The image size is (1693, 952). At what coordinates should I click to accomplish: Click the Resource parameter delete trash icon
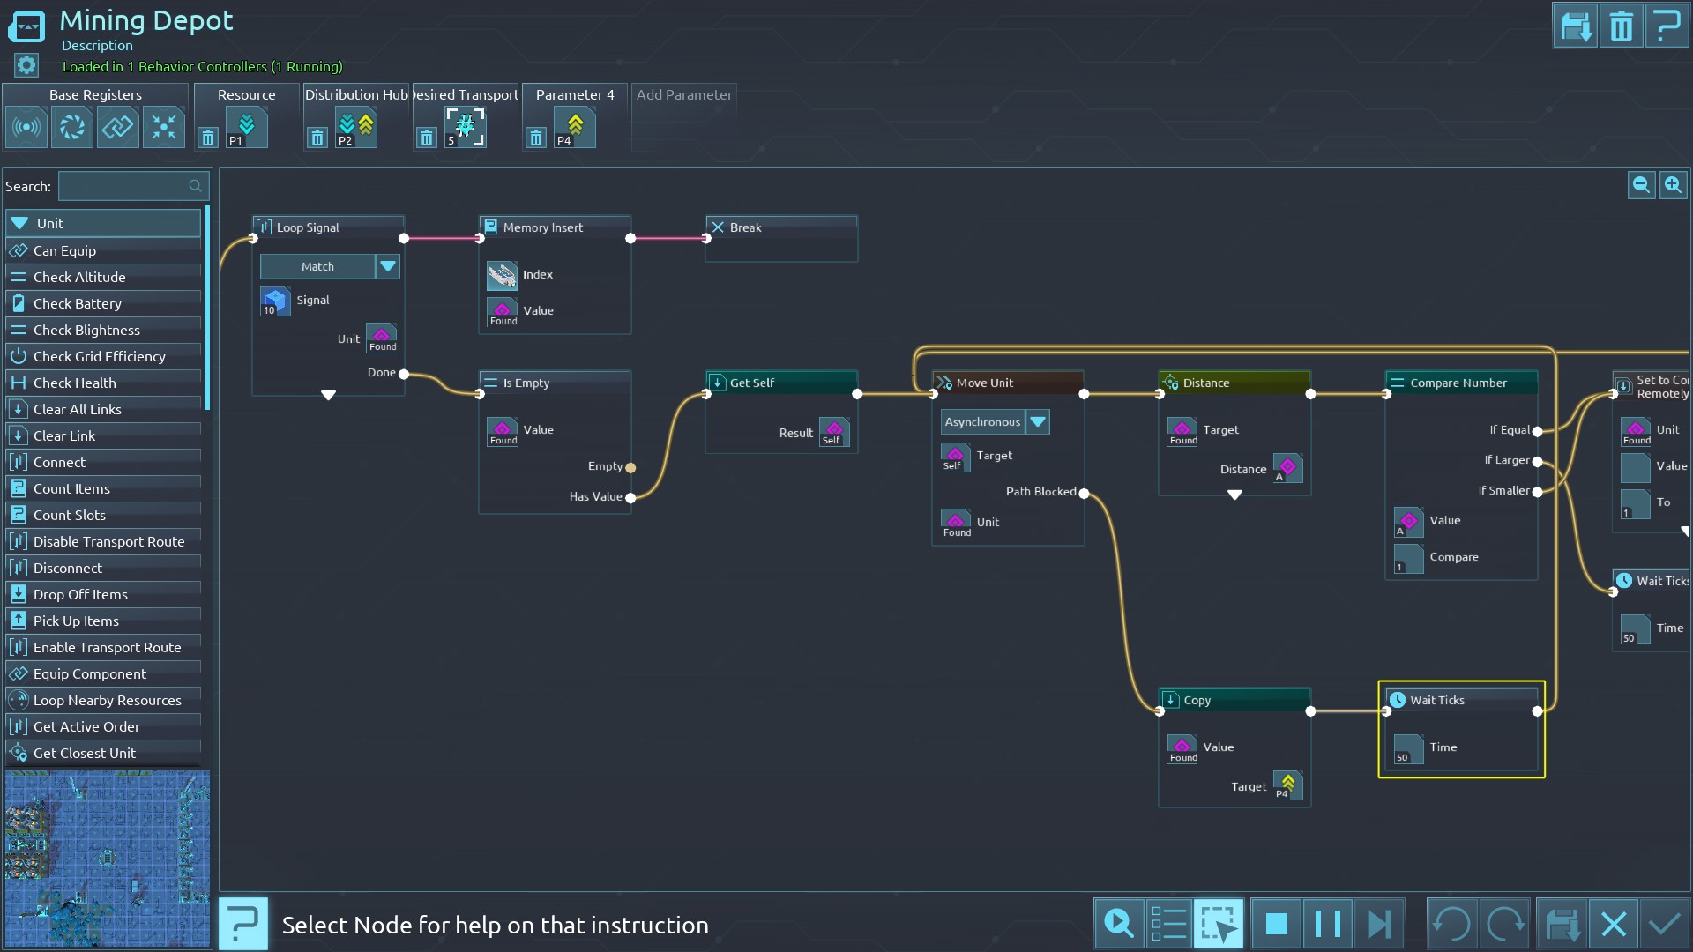207,138
